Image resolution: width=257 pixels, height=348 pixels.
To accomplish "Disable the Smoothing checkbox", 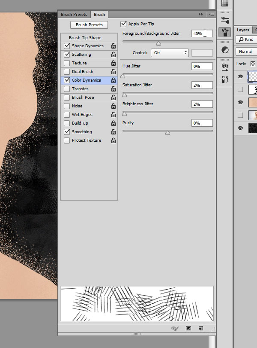I will click(x=67, y=132).
